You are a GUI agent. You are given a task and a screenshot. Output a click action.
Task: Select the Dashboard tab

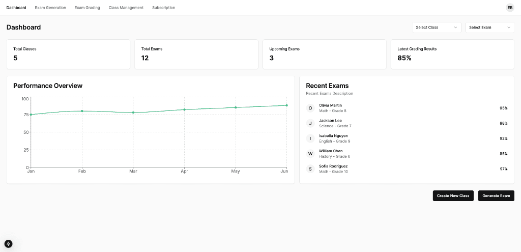(16, 8)
